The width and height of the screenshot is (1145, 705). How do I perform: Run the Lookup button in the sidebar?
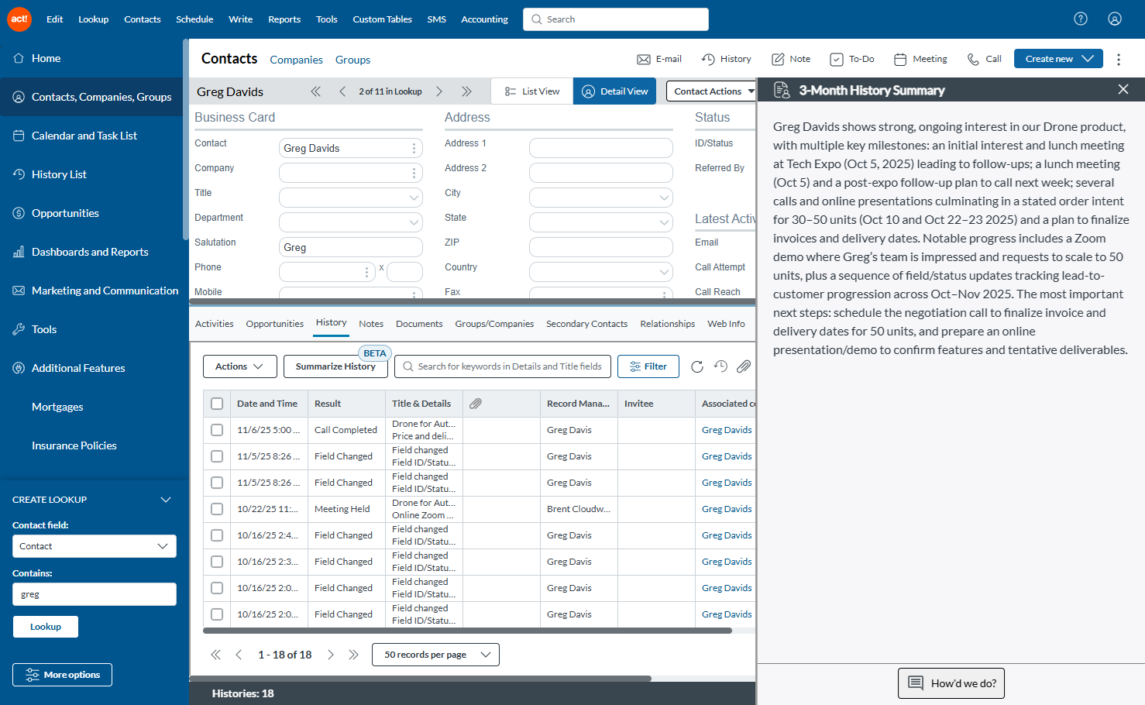click(x=46, y=627)
